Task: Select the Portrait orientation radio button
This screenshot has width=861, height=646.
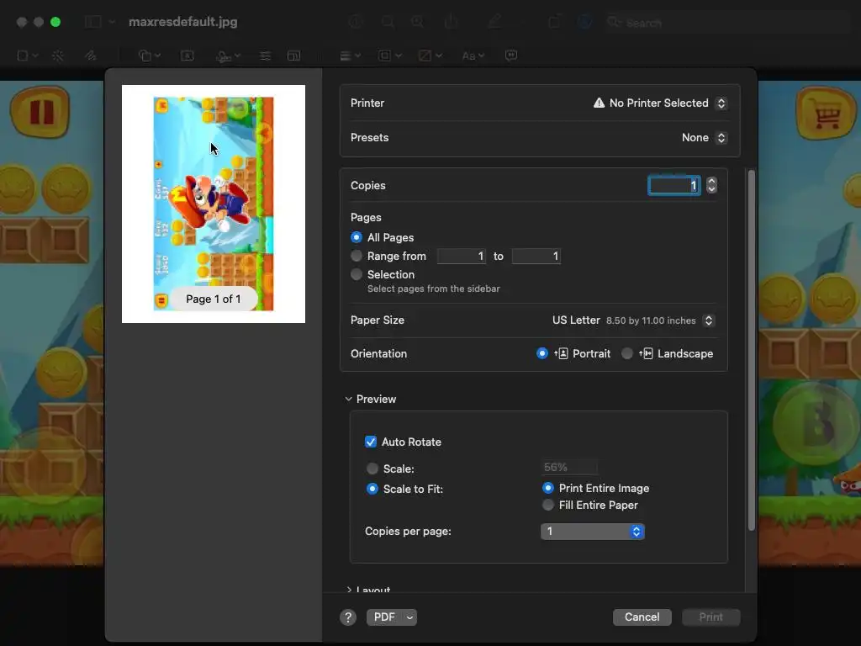Action: pyautogui.click(x=542, y=353)
